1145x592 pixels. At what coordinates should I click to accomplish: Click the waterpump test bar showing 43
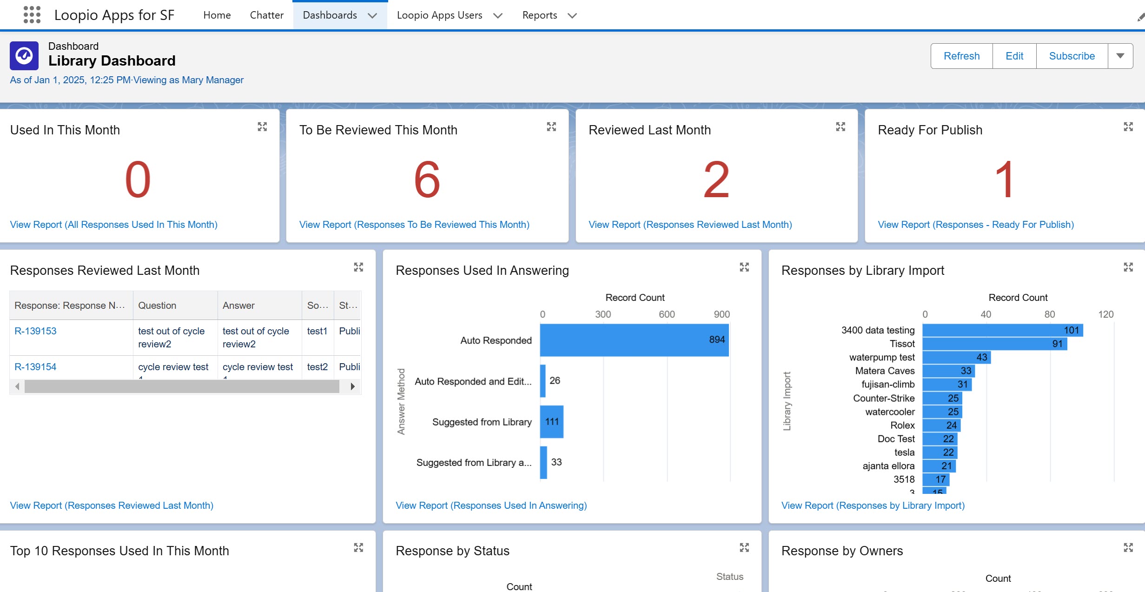coord(957,357)
